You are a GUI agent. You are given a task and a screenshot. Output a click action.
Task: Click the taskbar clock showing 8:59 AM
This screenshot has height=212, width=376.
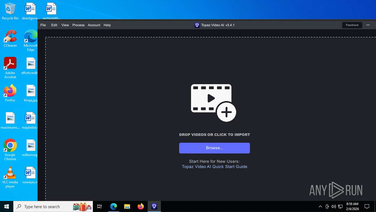coord(352,206)
